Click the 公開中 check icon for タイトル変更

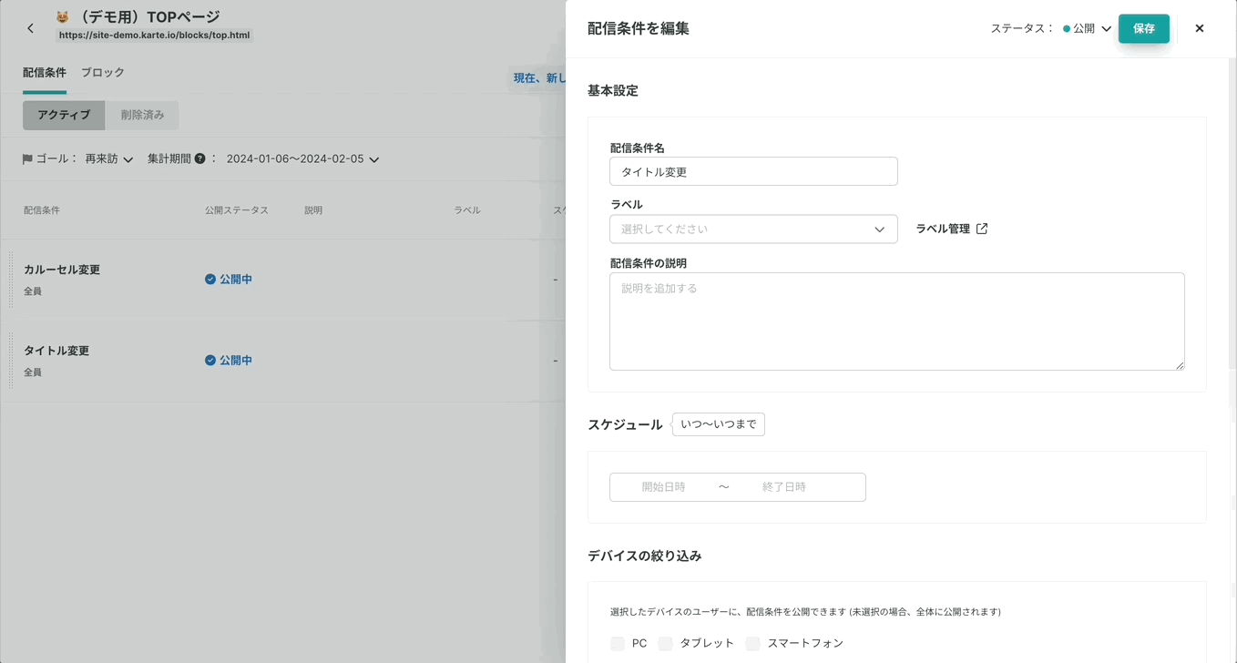(x=210, y=361)
